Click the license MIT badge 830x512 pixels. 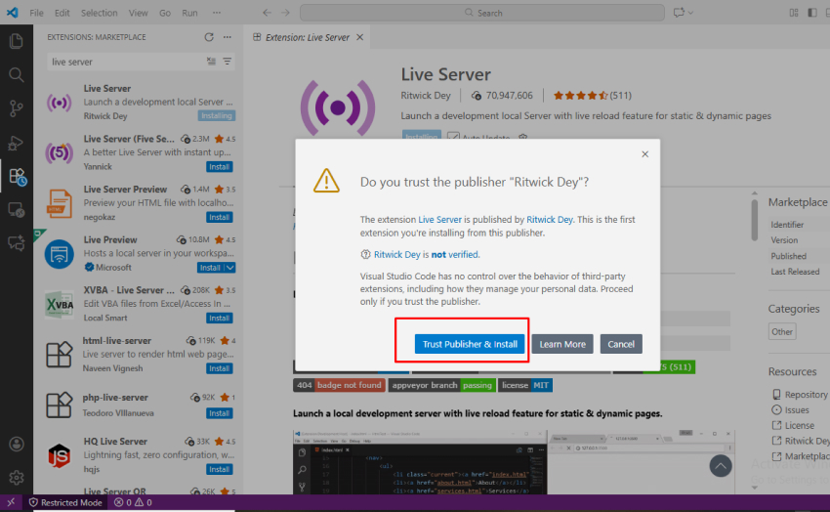[x=525, y=385]
